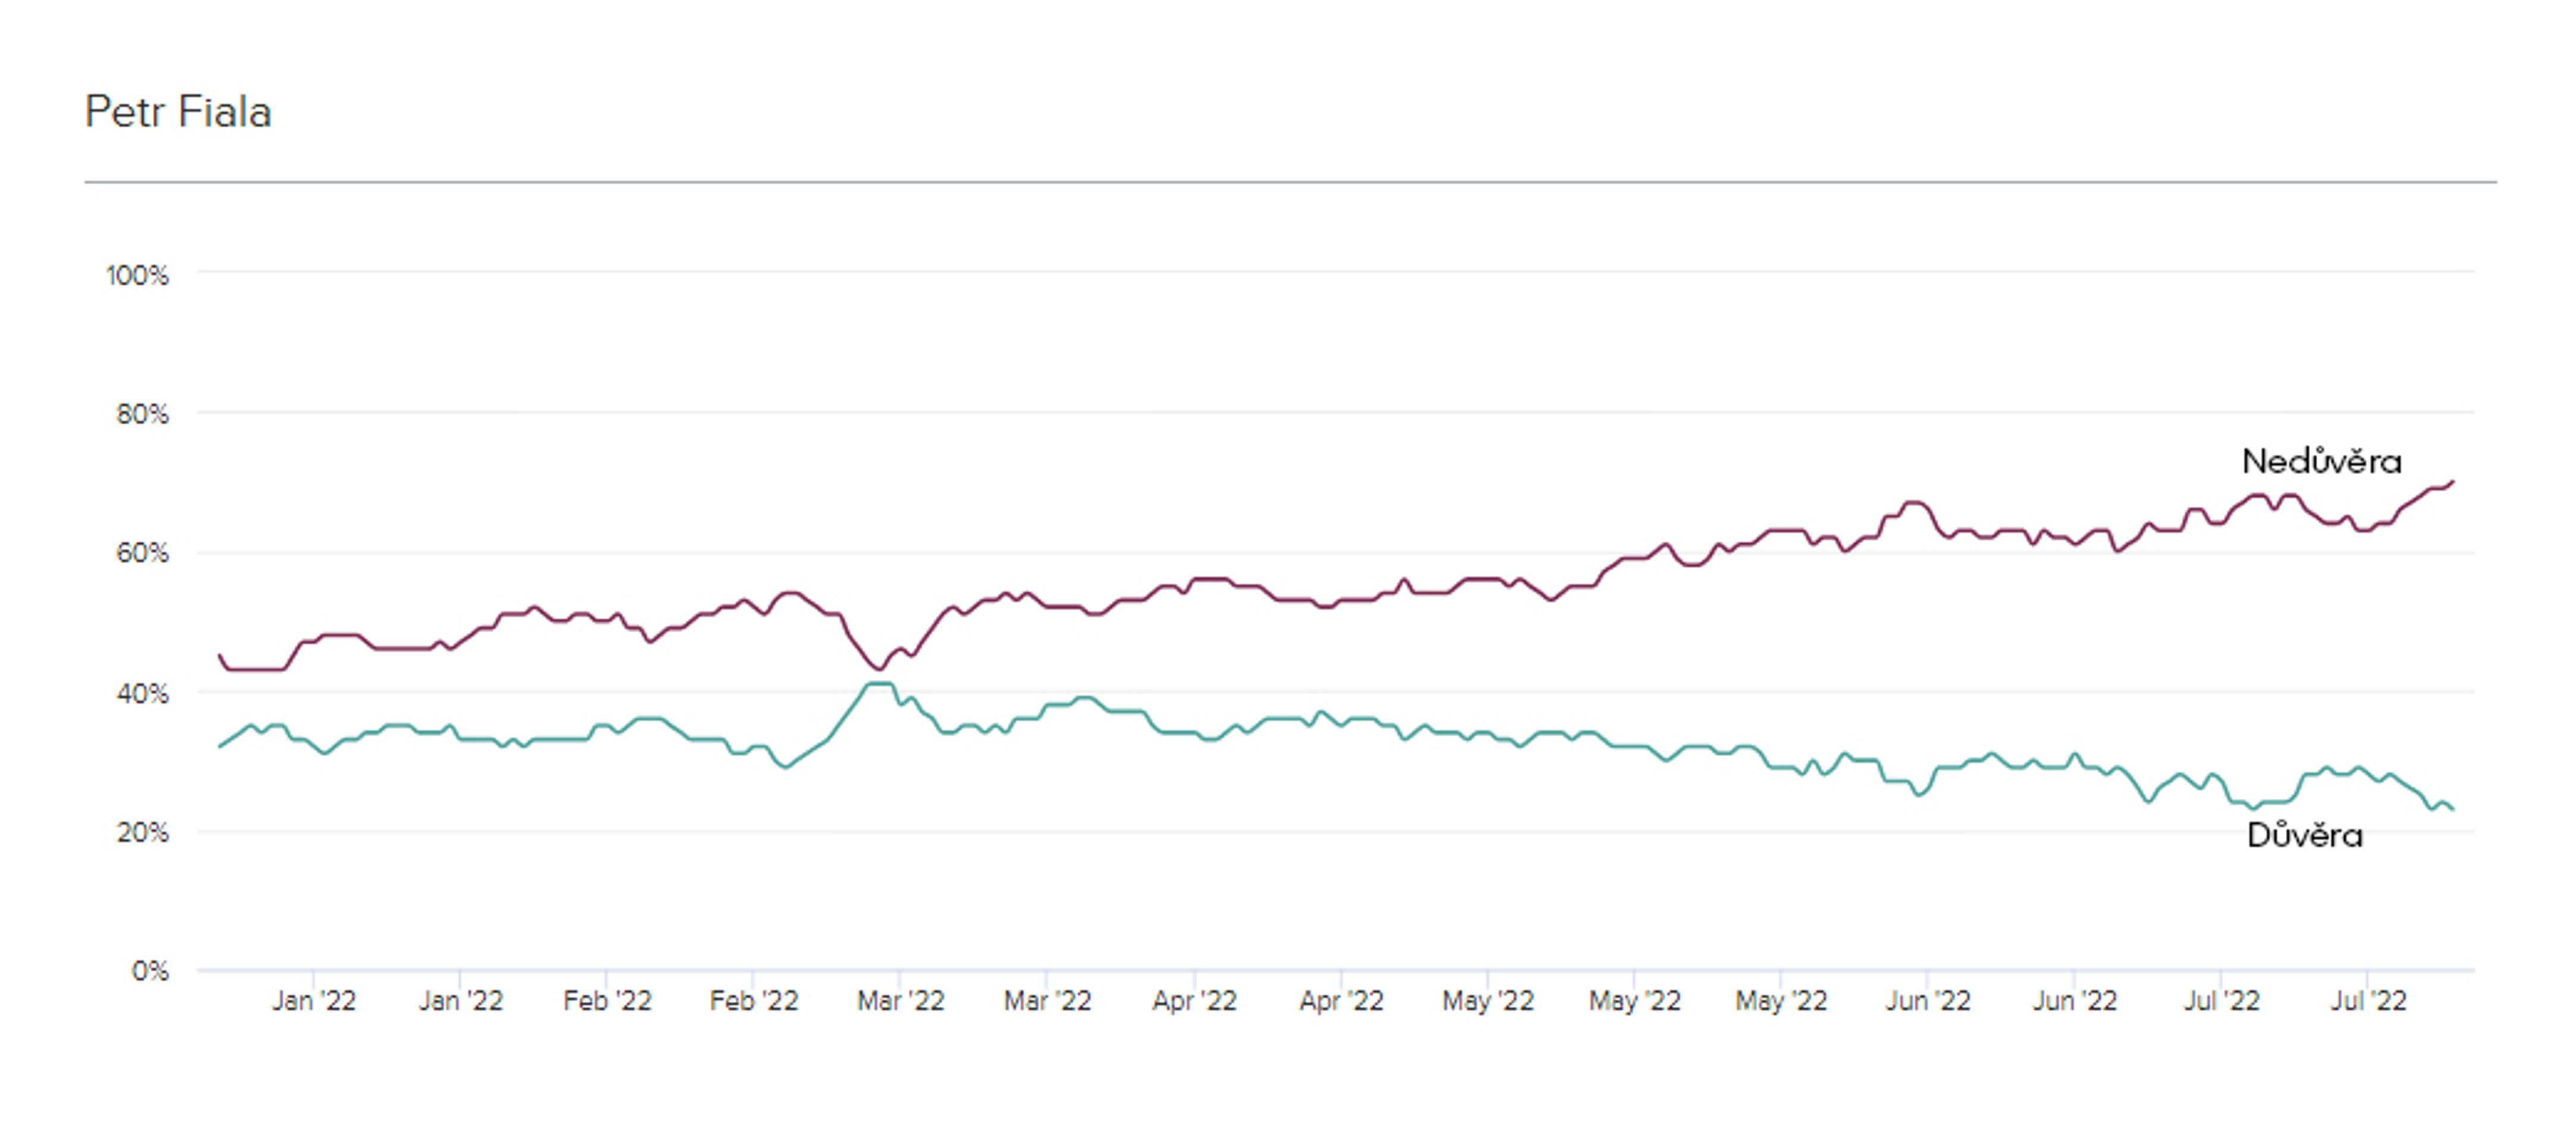
Task: Click the middle May '22 axis label
Action: coord(1635,1000)
